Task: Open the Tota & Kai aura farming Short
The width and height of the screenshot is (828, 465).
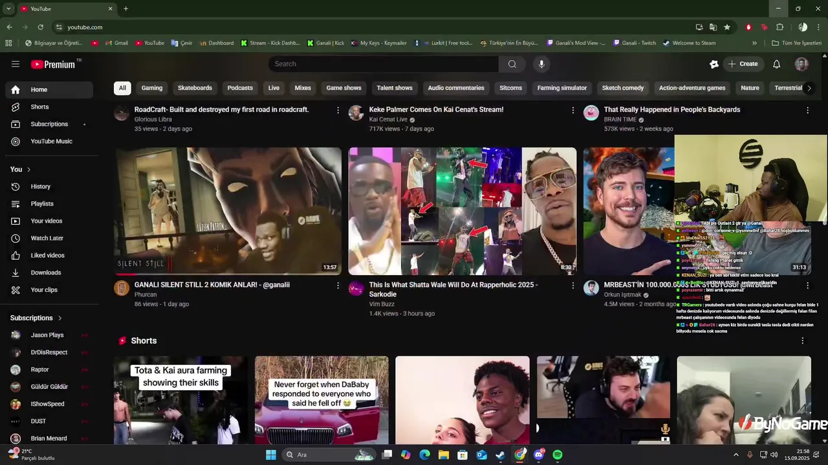Action: click(x=180, y=400)
